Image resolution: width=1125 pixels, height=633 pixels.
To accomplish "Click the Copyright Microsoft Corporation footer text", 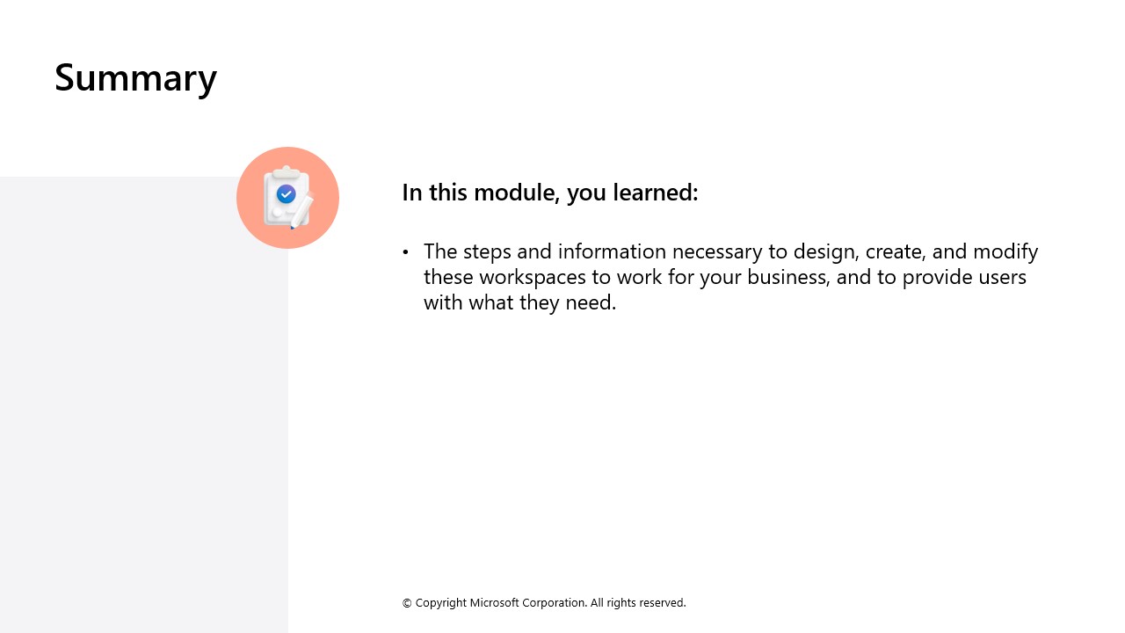I will pos(544,602).
